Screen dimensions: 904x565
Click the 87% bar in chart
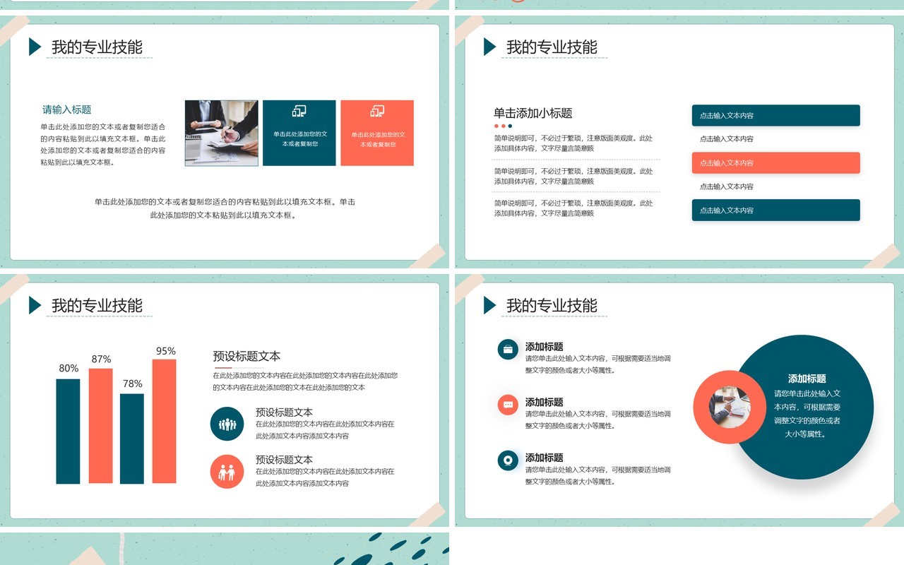pyautogui.click(x=100, y=426)
